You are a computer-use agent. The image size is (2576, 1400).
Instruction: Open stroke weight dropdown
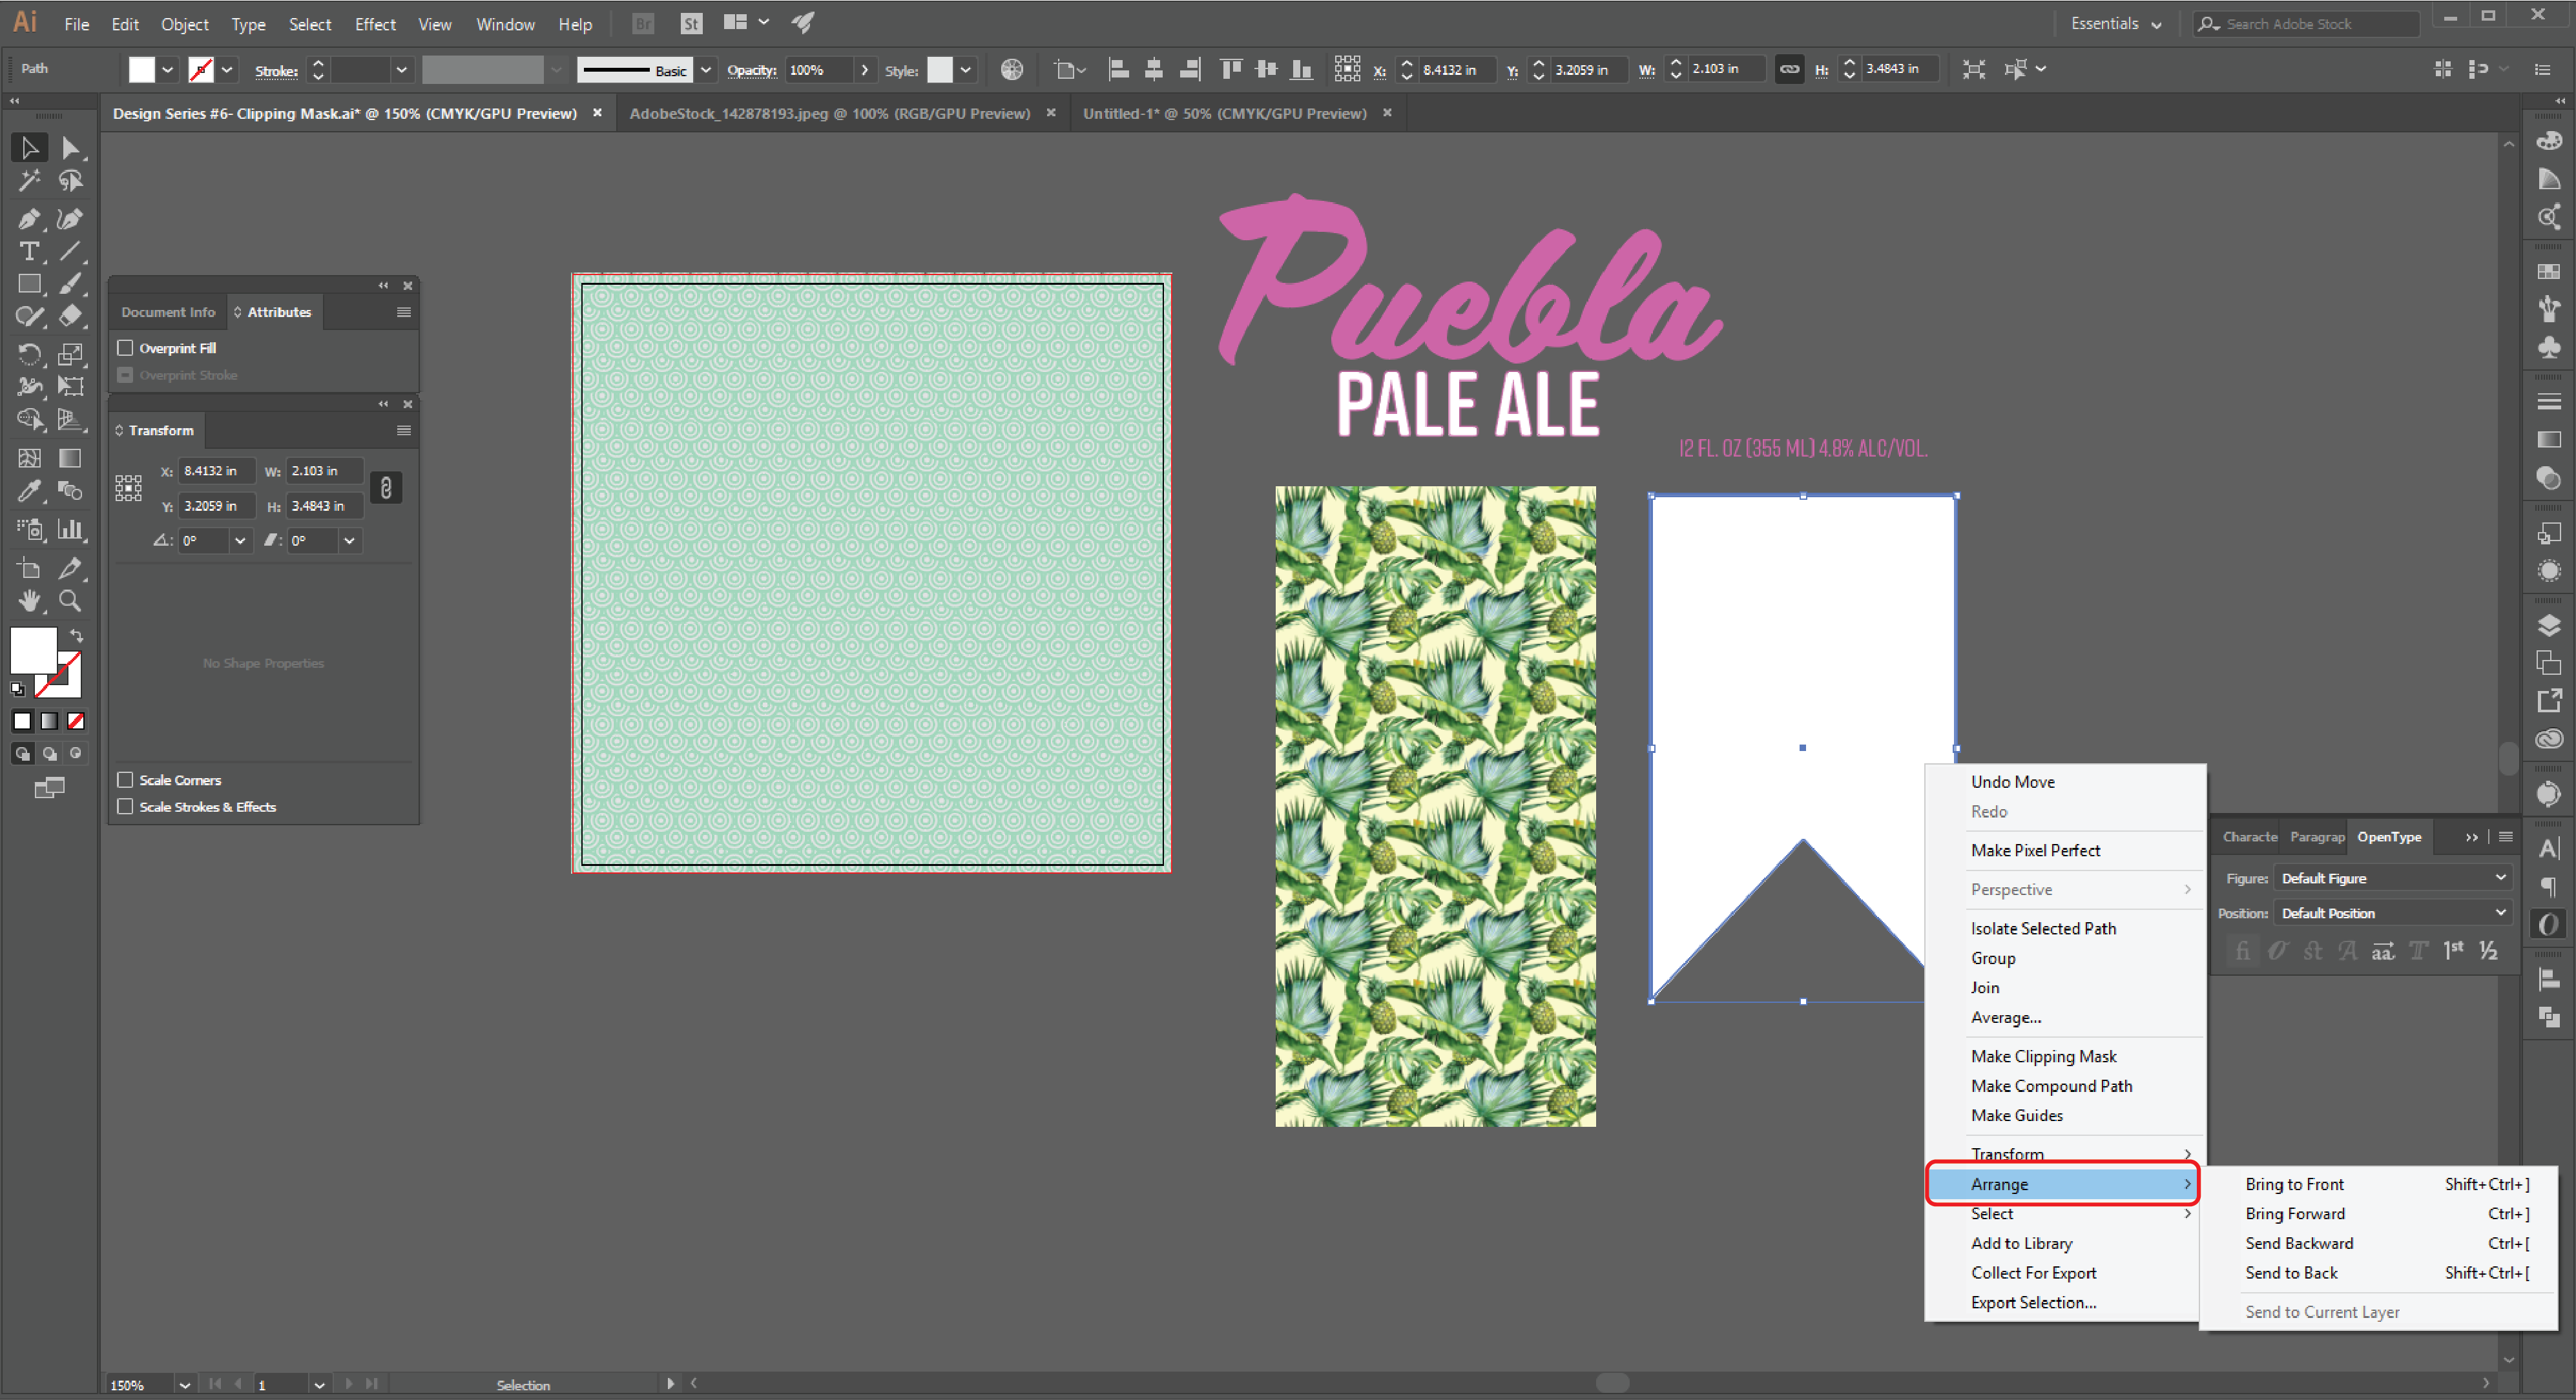pyautogui.click(x=401, y=70)
